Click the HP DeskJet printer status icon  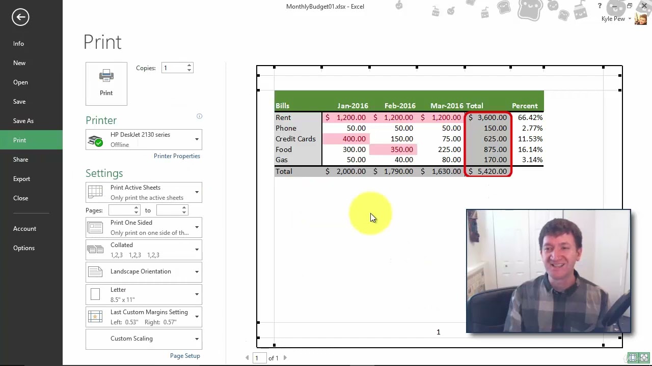pos(95,140)
